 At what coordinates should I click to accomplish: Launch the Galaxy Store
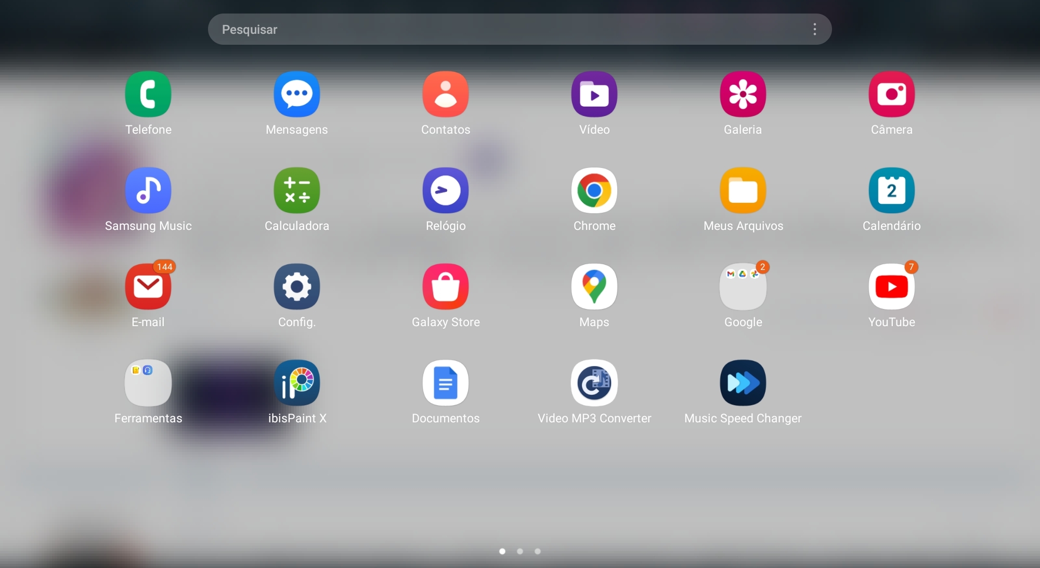click(446, 287)
